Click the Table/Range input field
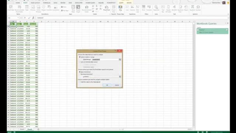 [105, 59]
